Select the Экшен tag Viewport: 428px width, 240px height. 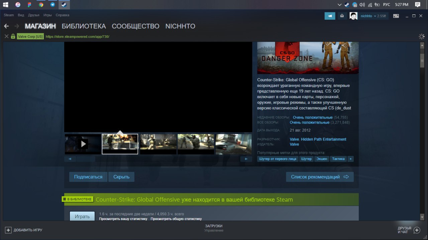pos(322,159)
